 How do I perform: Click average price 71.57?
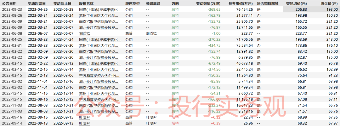click(x=303, y=112)
